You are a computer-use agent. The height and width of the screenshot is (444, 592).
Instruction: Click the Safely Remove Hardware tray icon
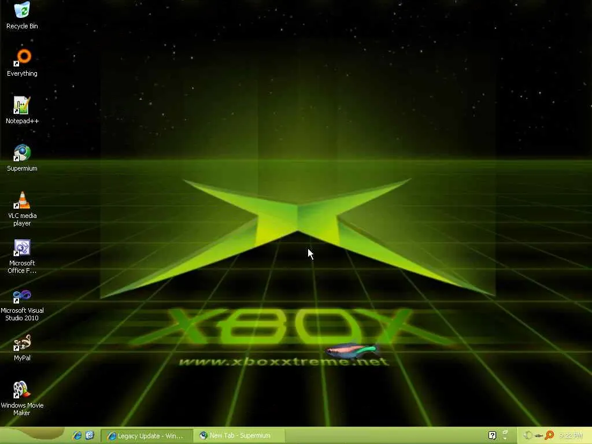[539, 436]
